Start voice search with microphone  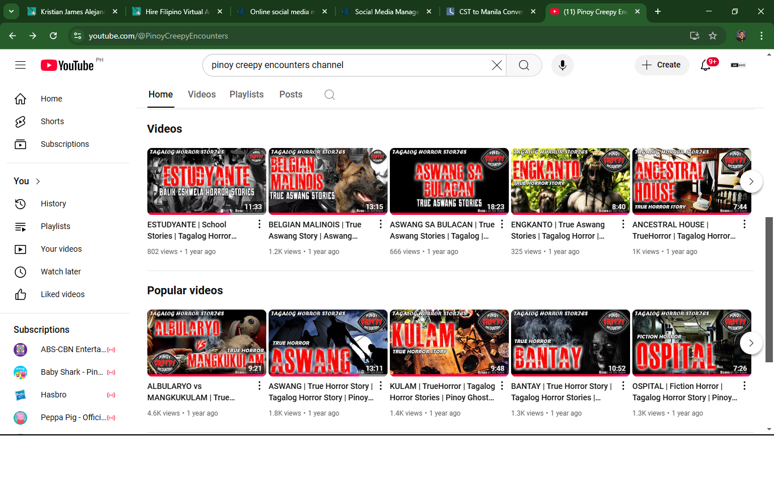(x=563, y=65)
